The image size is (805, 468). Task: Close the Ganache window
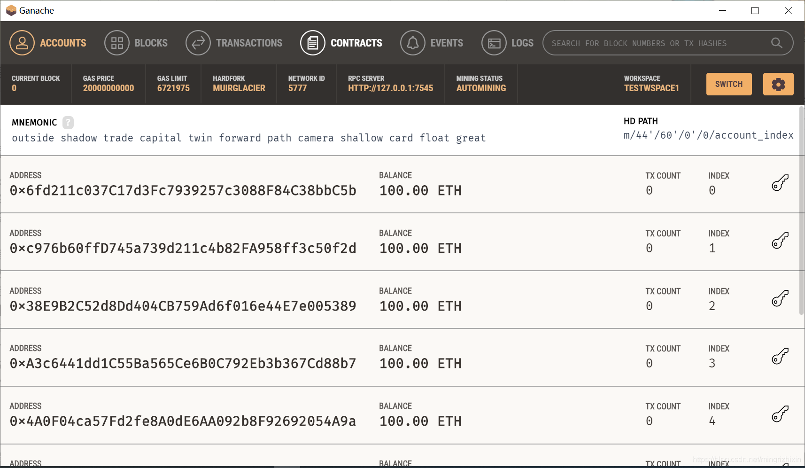[x=788, y=10]
